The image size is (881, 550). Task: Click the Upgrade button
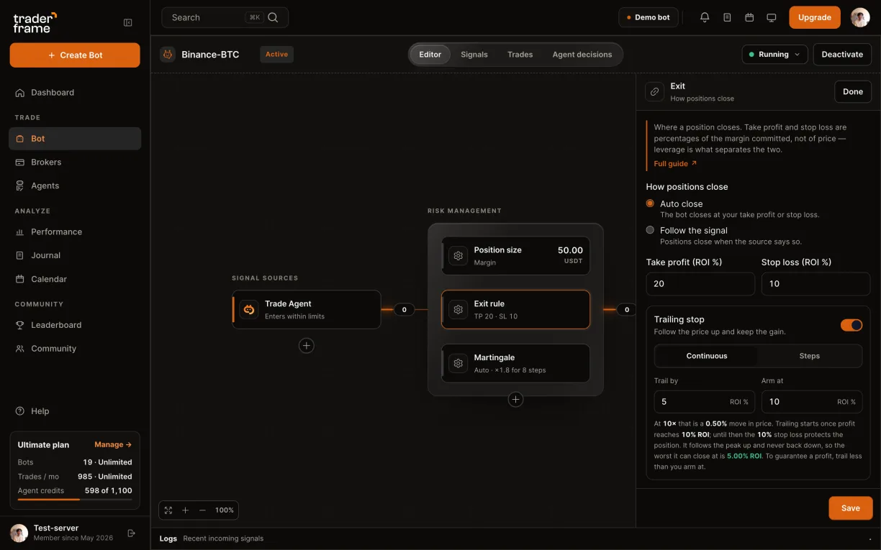(x=815, y=17)
